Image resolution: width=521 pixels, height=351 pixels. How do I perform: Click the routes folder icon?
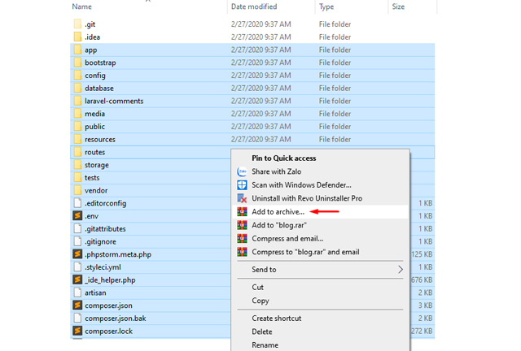click(x=77, y=152)
